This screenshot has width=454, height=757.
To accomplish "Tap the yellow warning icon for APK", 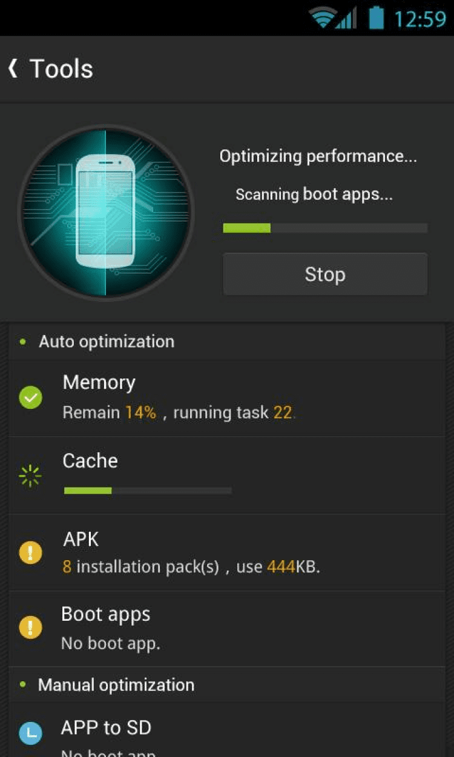I will (x=30, y=552).
